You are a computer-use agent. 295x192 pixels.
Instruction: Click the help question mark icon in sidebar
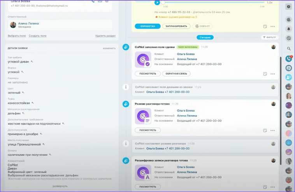(288, 7)
